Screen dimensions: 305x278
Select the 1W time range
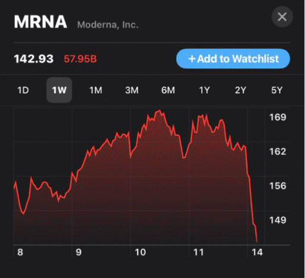[59, 90]
